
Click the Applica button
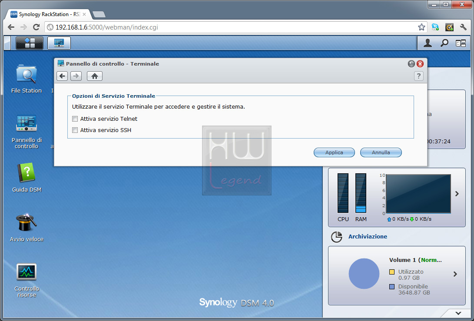coord(334,152)
